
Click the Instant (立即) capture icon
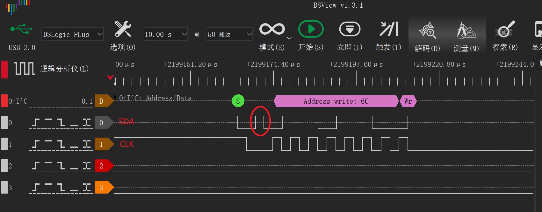[x=350, y=30]
